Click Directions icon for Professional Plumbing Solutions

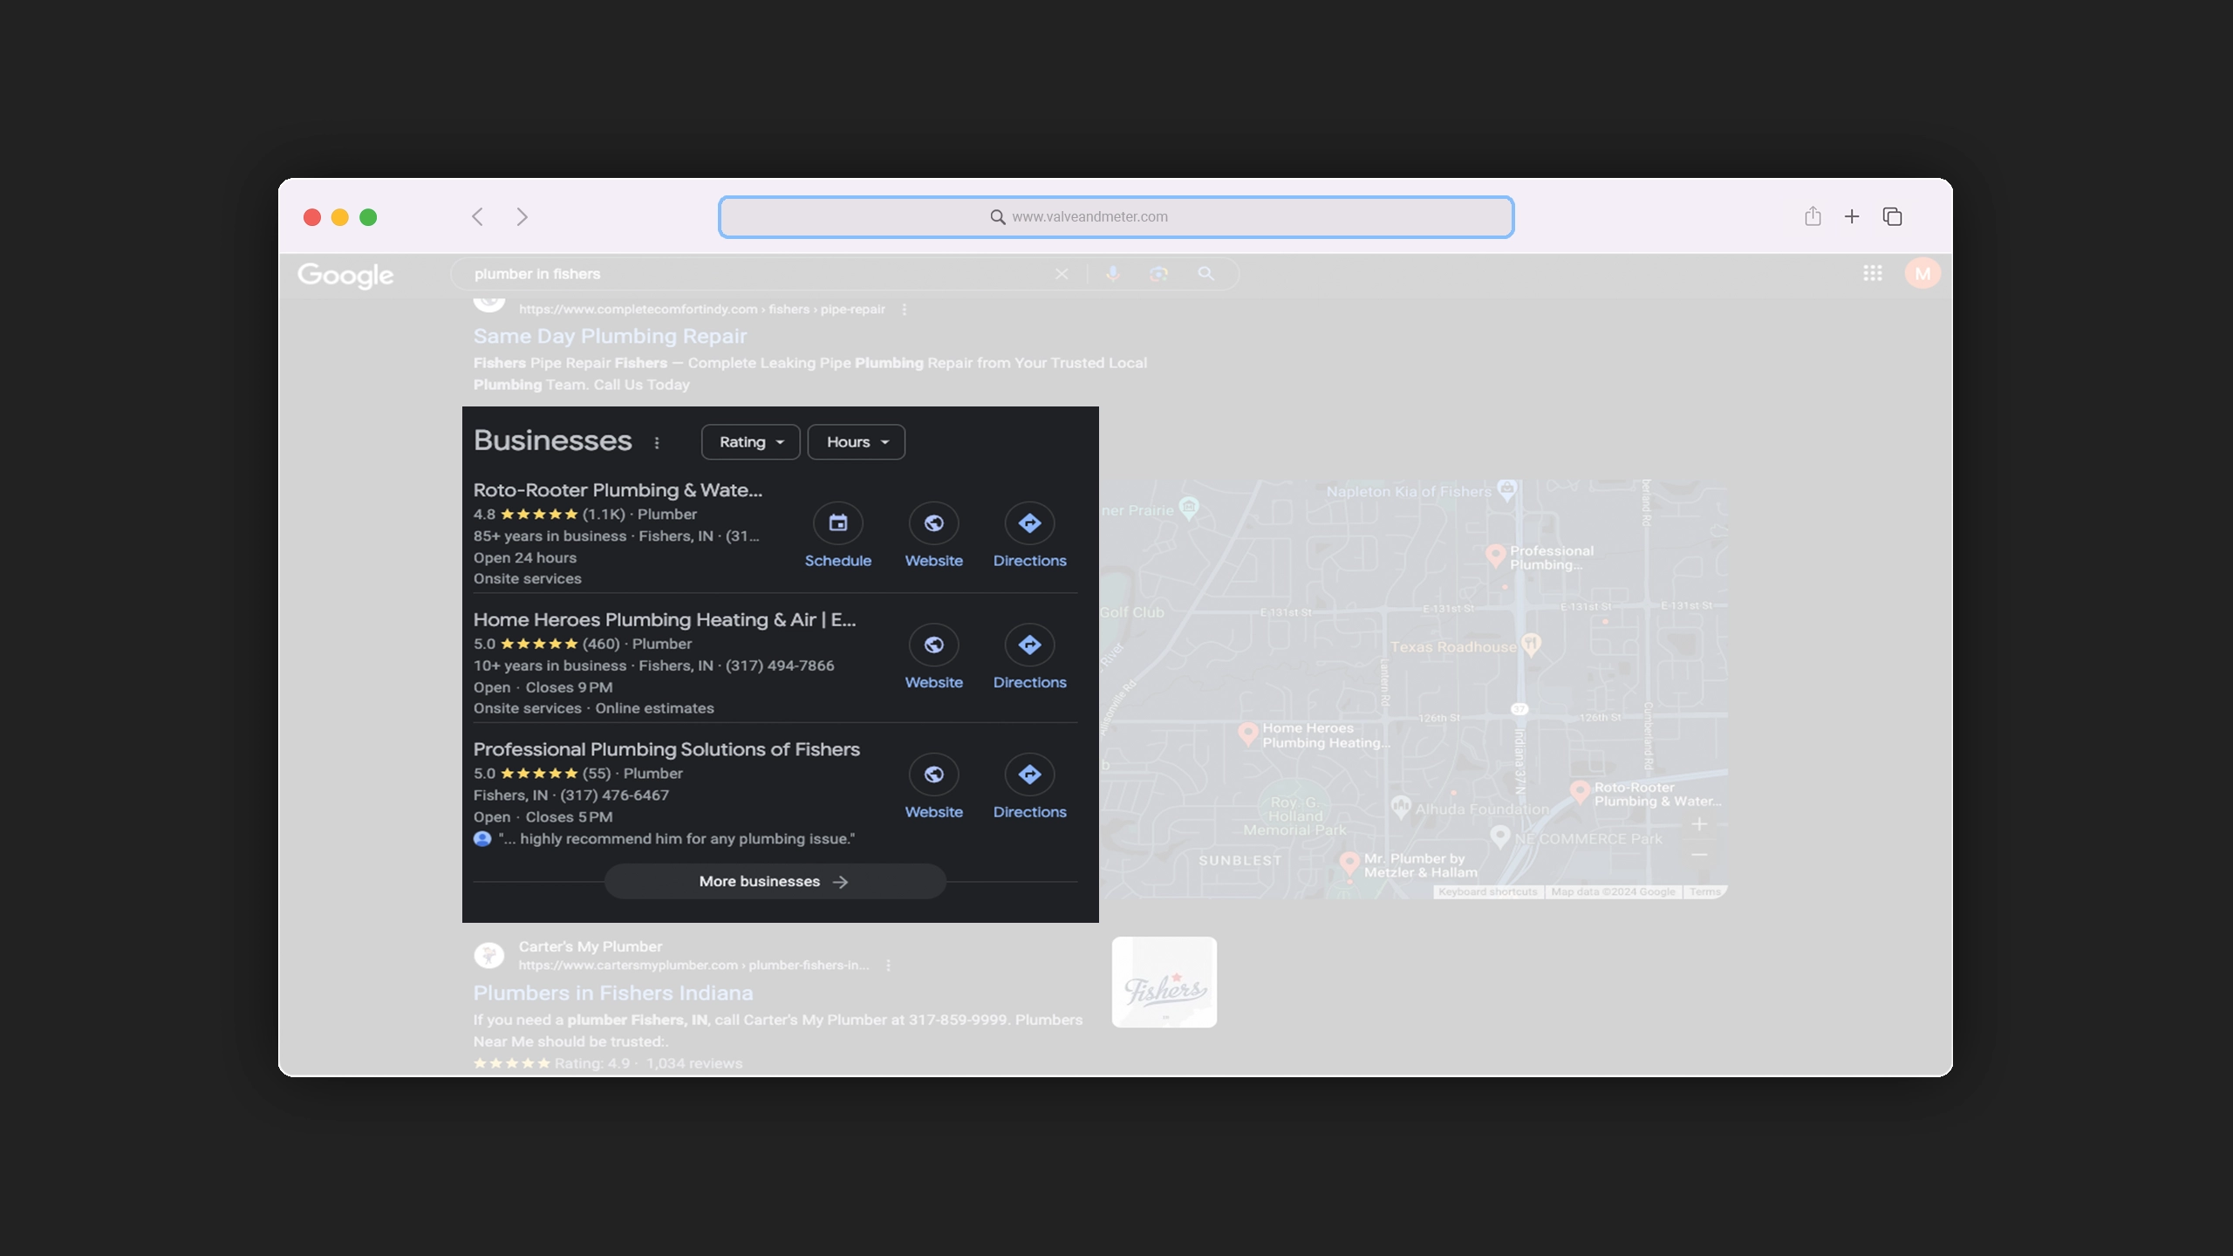(x=1029, y=775)
